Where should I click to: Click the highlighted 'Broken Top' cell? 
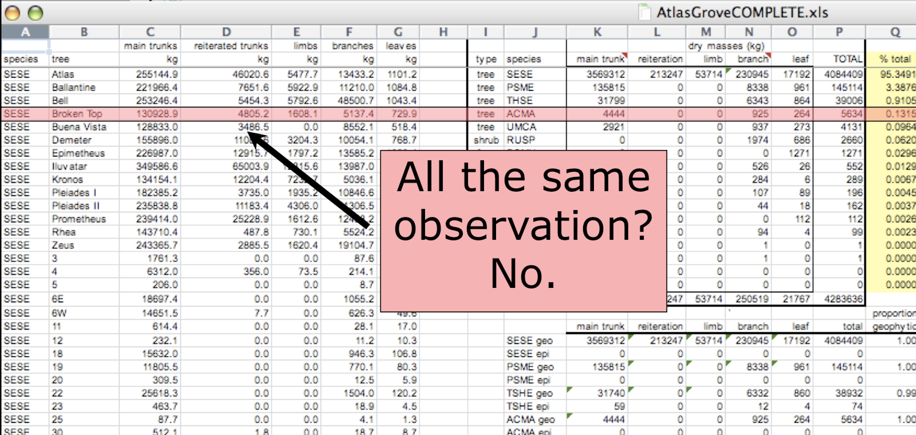77,114
